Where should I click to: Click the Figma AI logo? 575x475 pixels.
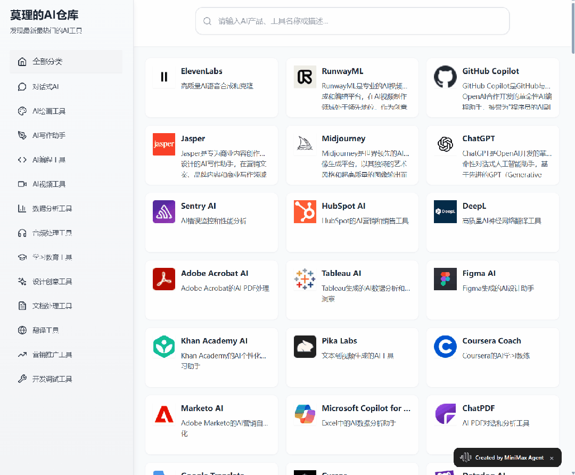click(445, 279)
